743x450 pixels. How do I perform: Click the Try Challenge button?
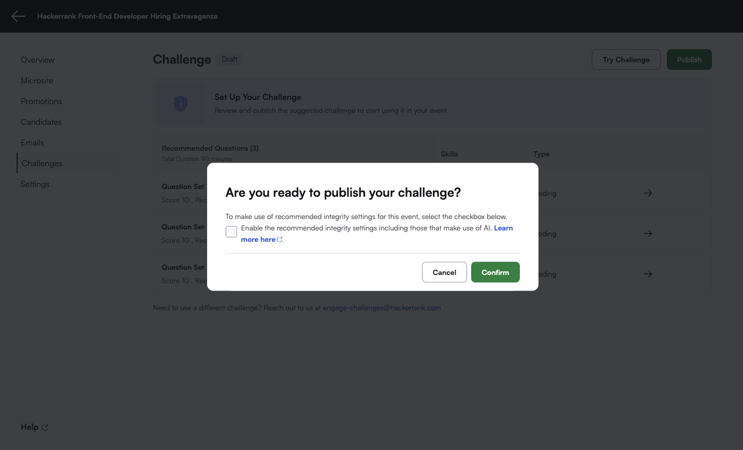(626, 60)
